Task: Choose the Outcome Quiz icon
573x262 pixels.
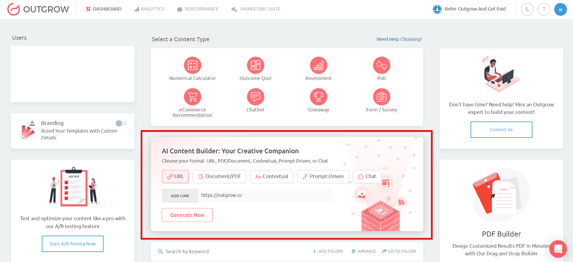Action: 255,65
